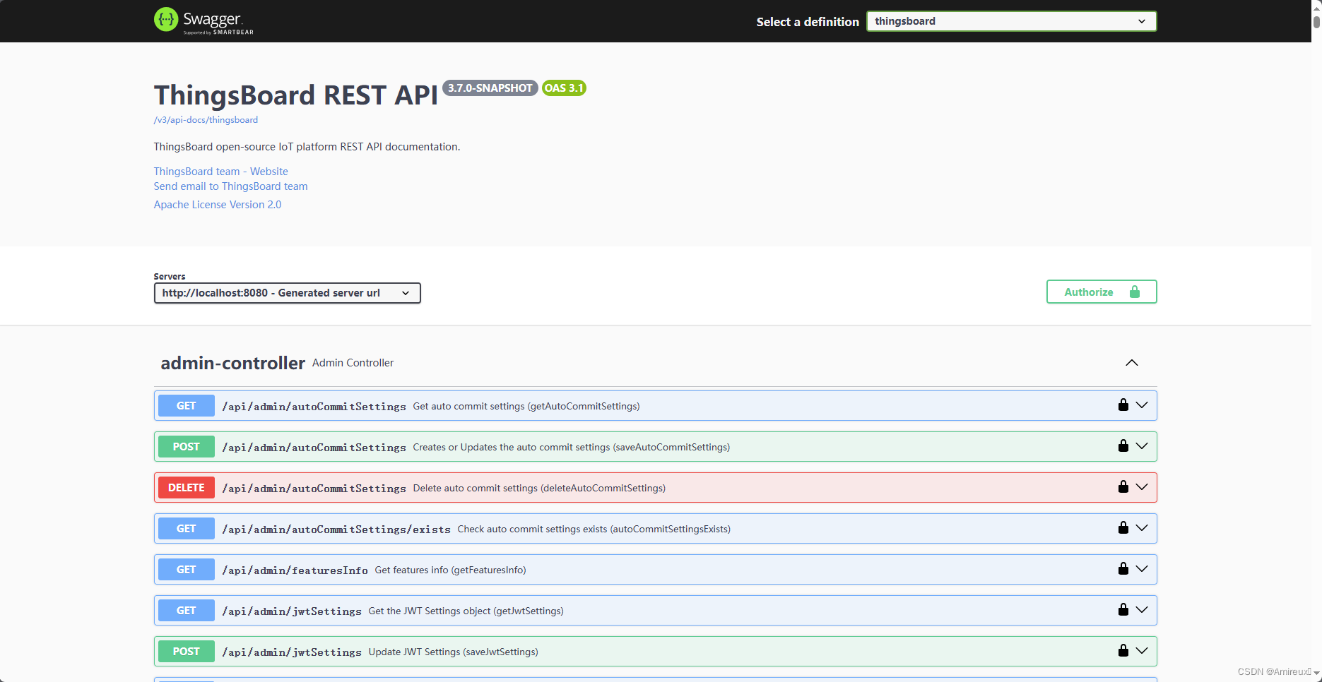Click lock icon on featuresInfo row
Image resolution: width=1322 pixels, height=682 pixels.
1123,568
